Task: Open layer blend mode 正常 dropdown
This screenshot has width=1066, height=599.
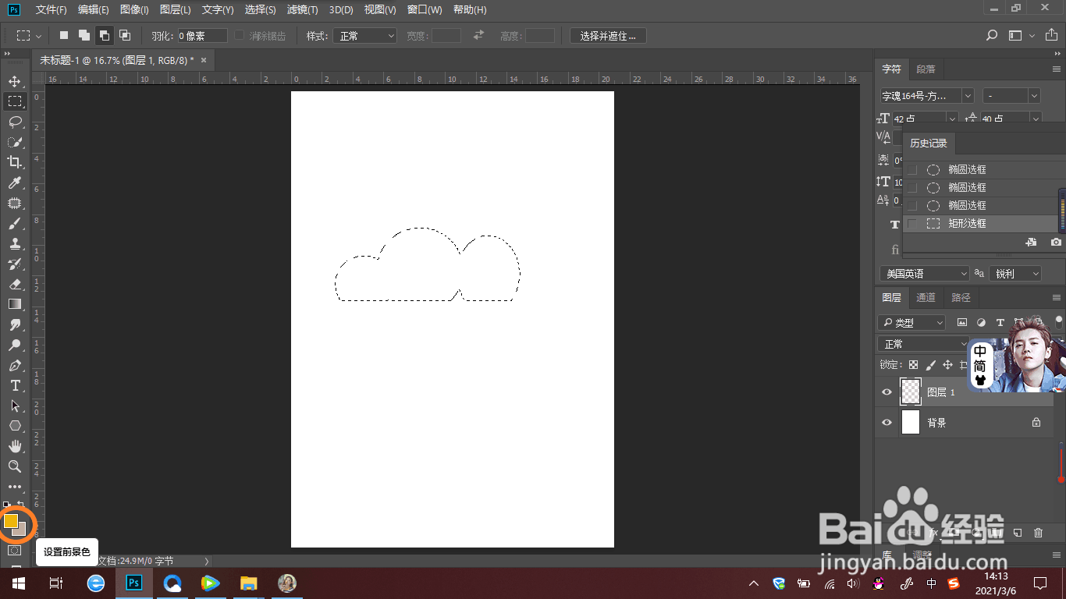Action: 924,344
